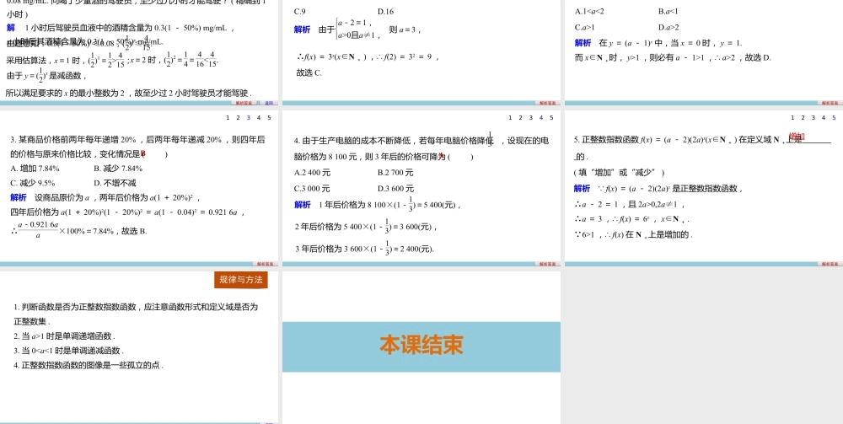Screen dimensions: 843x424
Task: Click page number 4 on question 3 slide
Action: 259,118
